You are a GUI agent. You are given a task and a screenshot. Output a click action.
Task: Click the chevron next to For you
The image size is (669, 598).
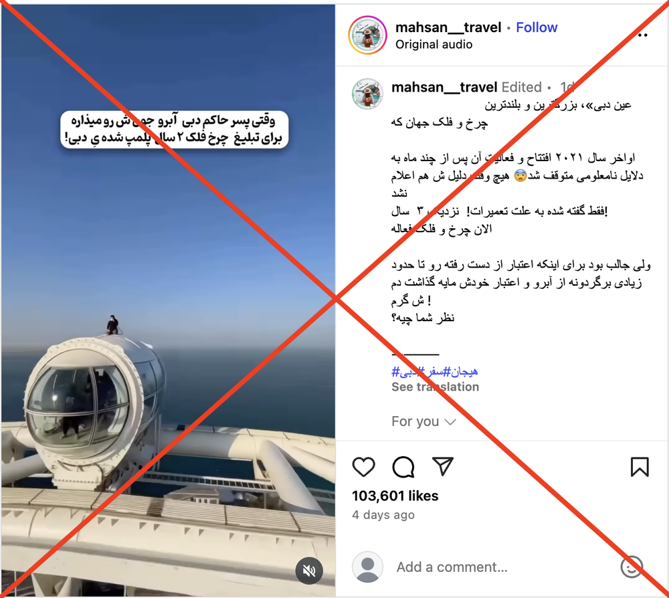tap(450, 422)
